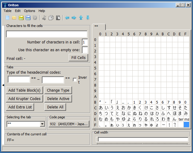The width and height of the screenshot is (193, 153).
Task: Select the ** table tab
Action: point(99,27)
